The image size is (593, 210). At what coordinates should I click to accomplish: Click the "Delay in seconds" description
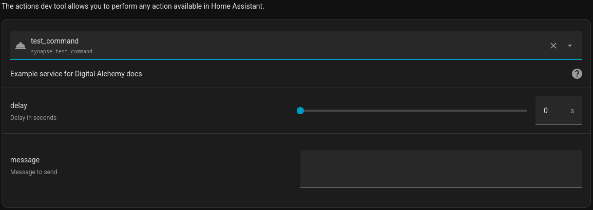[x=33, y=118]
